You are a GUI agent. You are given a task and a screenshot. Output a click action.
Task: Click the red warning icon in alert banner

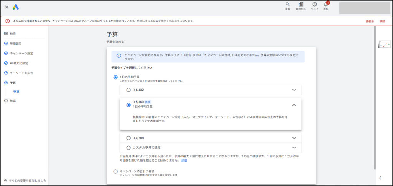pyautogui.click(x=8, y=21)
